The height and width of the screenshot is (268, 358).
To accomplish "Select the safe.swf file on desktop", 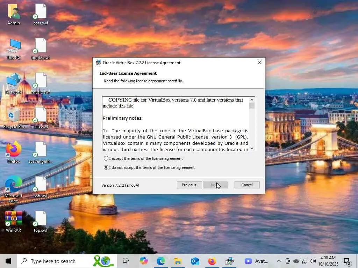I will click(x=41, y=118).
